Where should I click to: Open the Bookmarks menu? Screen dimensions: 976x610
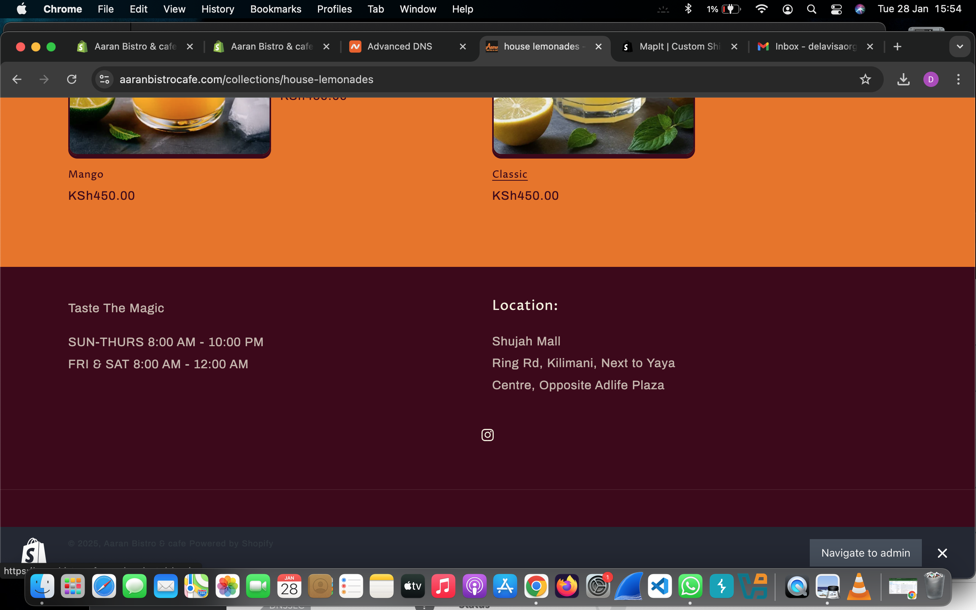pos(276,9)
